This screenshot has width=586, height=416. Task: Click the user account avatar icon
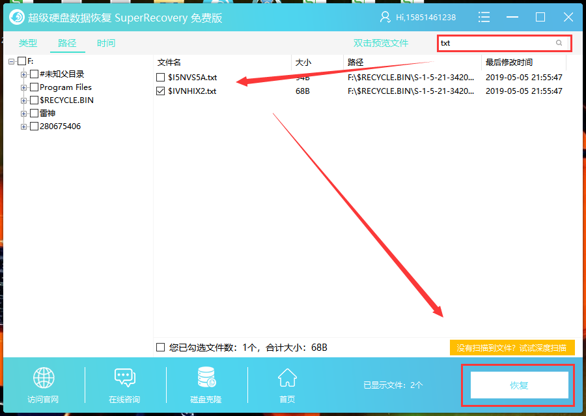click(x=385, y=17)
